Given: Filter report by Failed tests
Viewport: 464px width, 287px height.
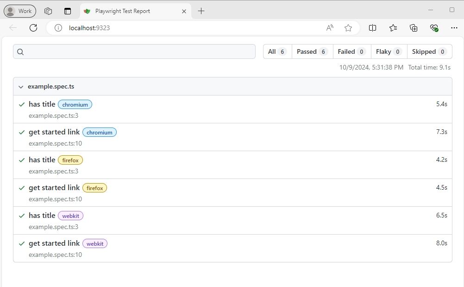Looking at the screenshot, I should pos(351,51).
